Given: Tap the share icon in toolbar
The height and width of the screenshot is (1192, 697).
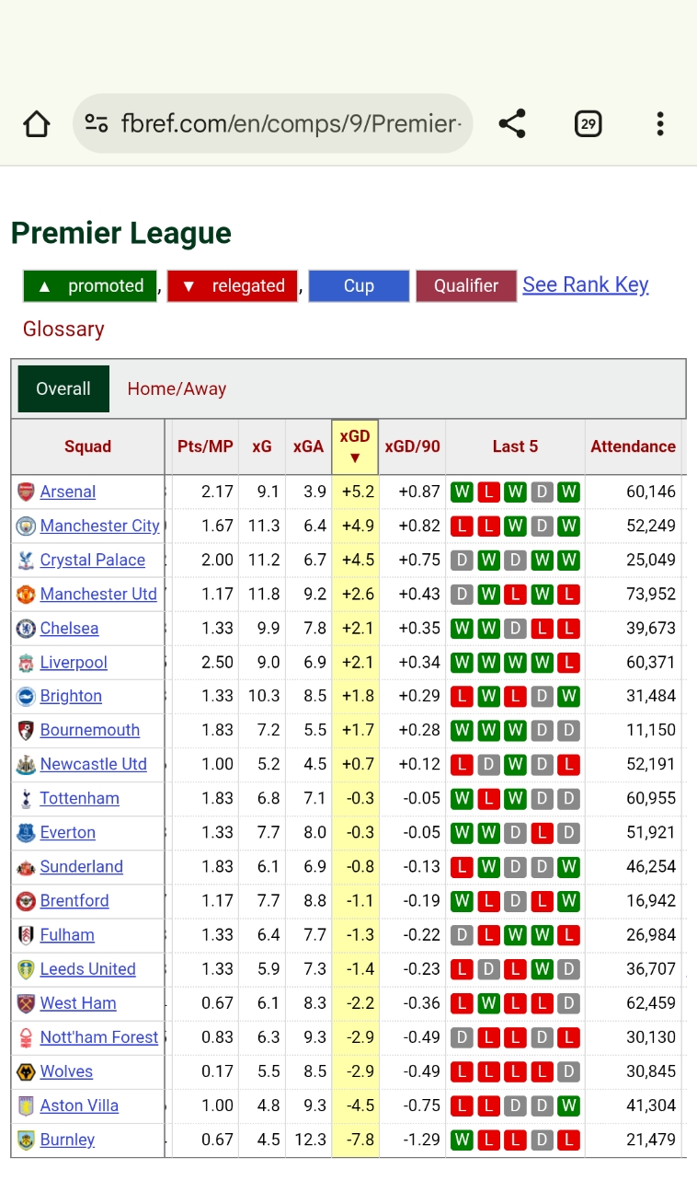Looking at the screenshot, I should (x=512, y=123).
